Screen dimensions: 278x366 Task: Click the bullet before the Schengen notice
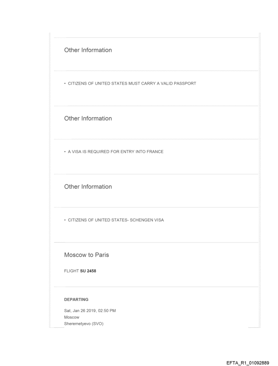coord(65,220)
